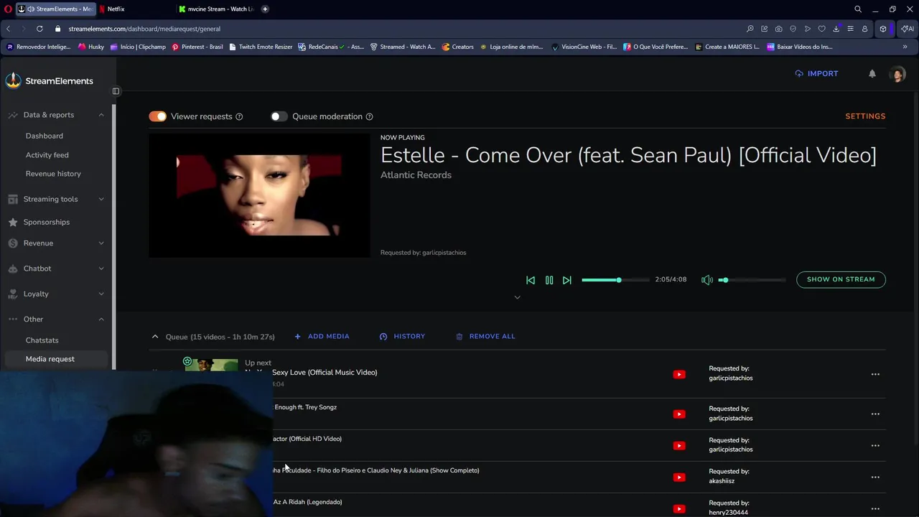The image size is (919, 517).
Task: Click the sidebar collapse panel icon
Action: tap(116, 91)
